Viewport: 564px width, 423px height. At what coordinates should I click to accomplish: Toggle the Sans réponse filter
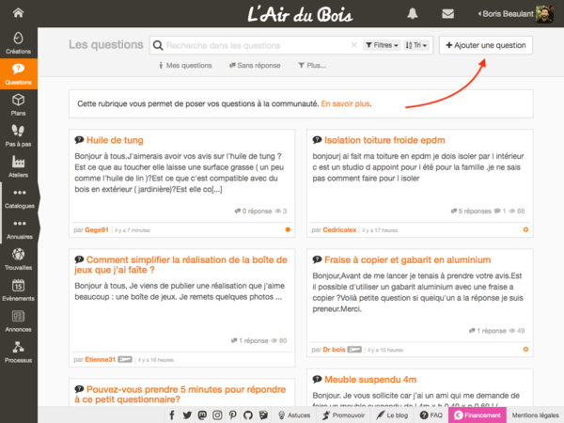pos(255,66)
